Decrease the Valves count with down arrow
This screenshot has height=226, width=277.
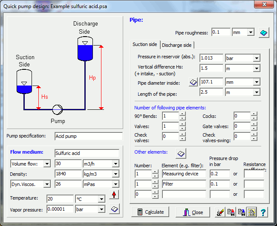(x=182, y=129)
